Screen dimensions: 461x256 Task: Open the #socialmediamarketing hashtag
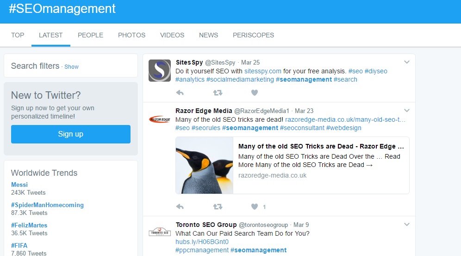pyautogui.click(x=240, y=79)
